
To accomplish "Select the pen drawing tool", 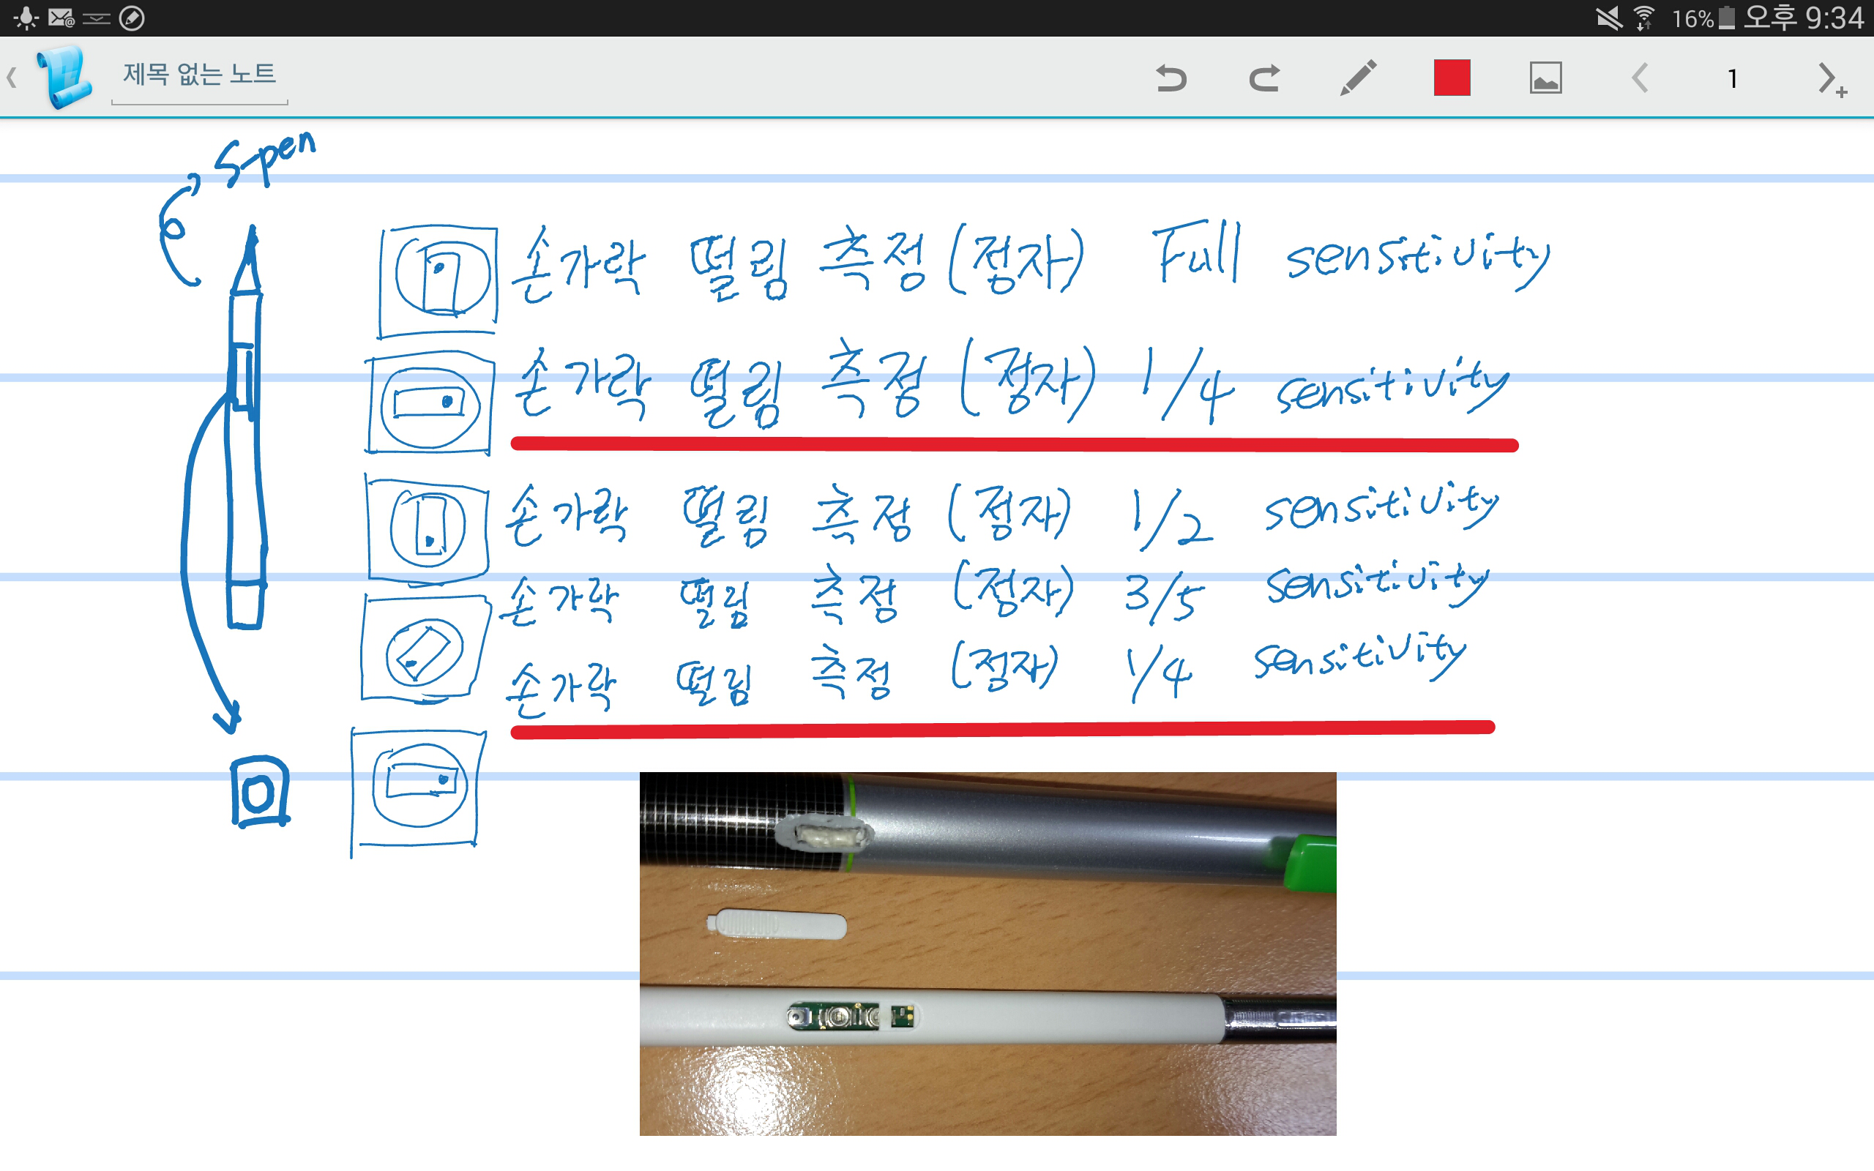I will pyautogui.click(x=1358, y=78).
